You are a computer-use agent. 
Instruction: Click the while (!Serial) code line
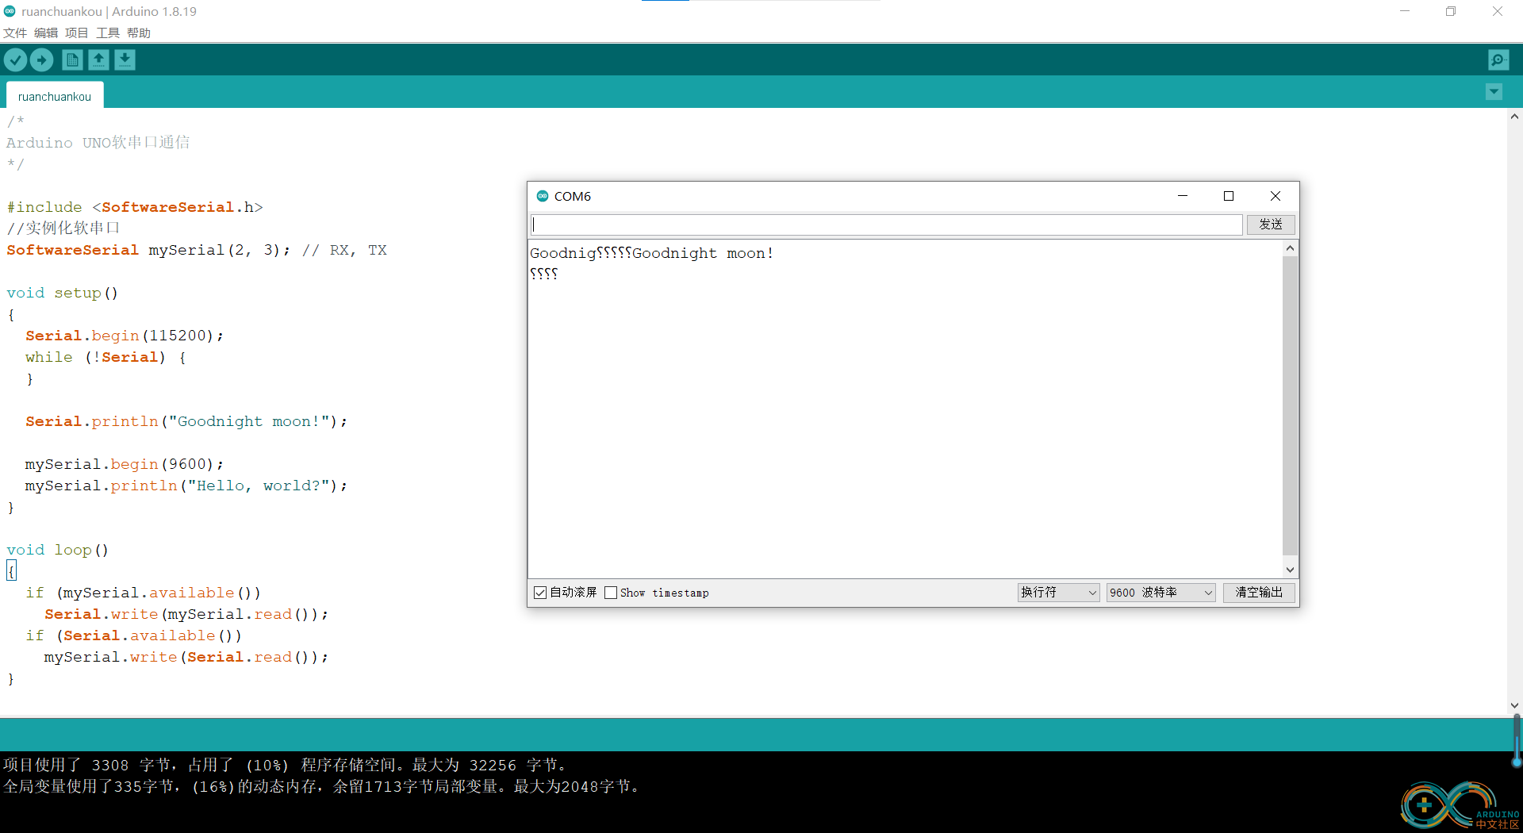[x=105, y=357]
